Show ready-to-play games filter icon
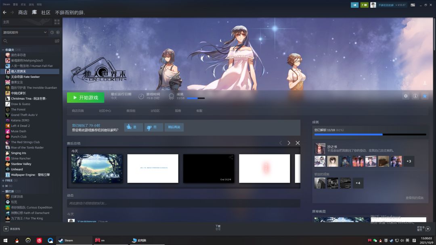 [x=58, y=33]
